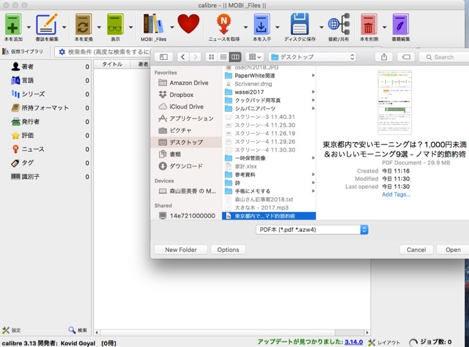Image resolution: width=469 pixels, height=347 pixels.
Task: Open the 設定 wrench icon in Tag browser
Action: 6,330
